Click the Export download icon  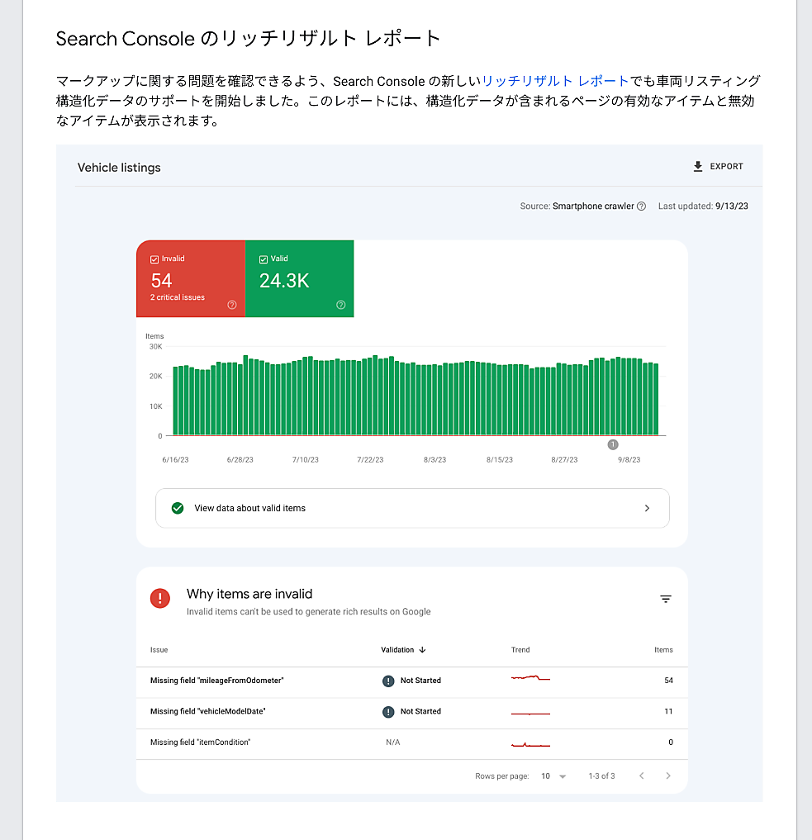(x=698, y=167)
